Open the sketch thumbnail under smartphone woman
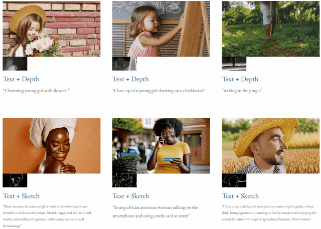 (x=124, y=180)
